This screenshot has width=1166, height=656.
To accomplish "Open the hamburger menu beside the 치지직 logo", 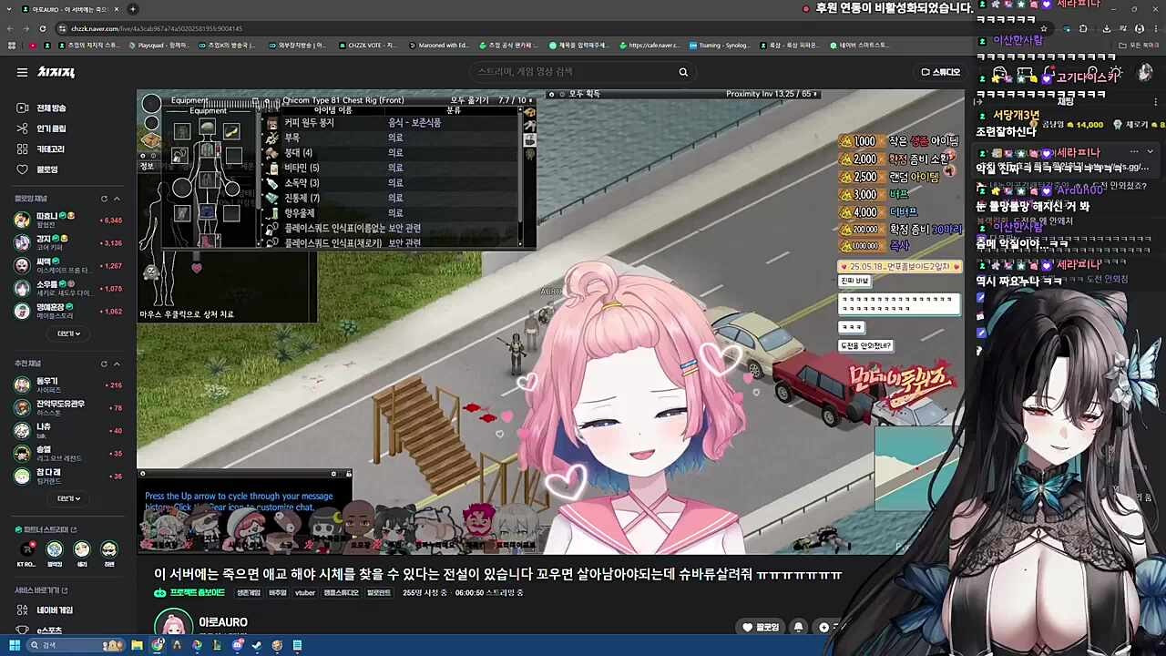I will point(22,72).
